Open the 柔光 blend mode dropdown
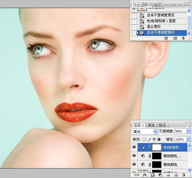192x178 pixels. coord(144,132)
